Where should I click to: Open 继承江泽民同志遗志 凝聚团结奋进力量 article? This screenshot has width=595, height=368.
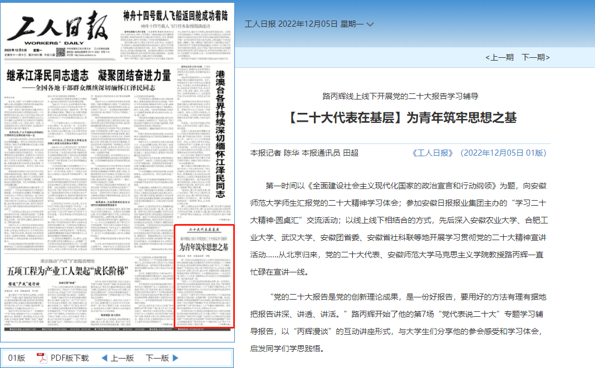[x=89, y=76]
